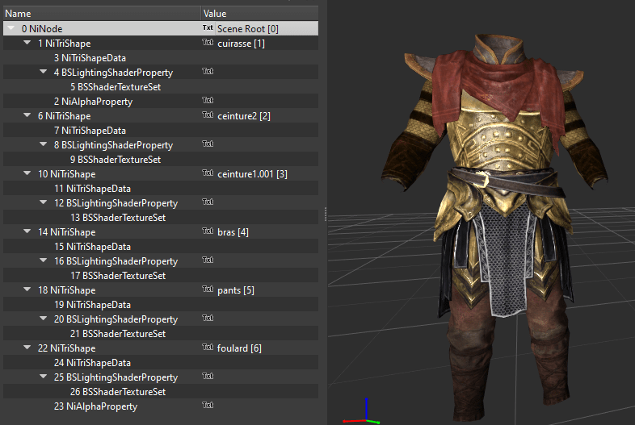
Task: Select 10 NiTriShape block
Action: [66, 174]
